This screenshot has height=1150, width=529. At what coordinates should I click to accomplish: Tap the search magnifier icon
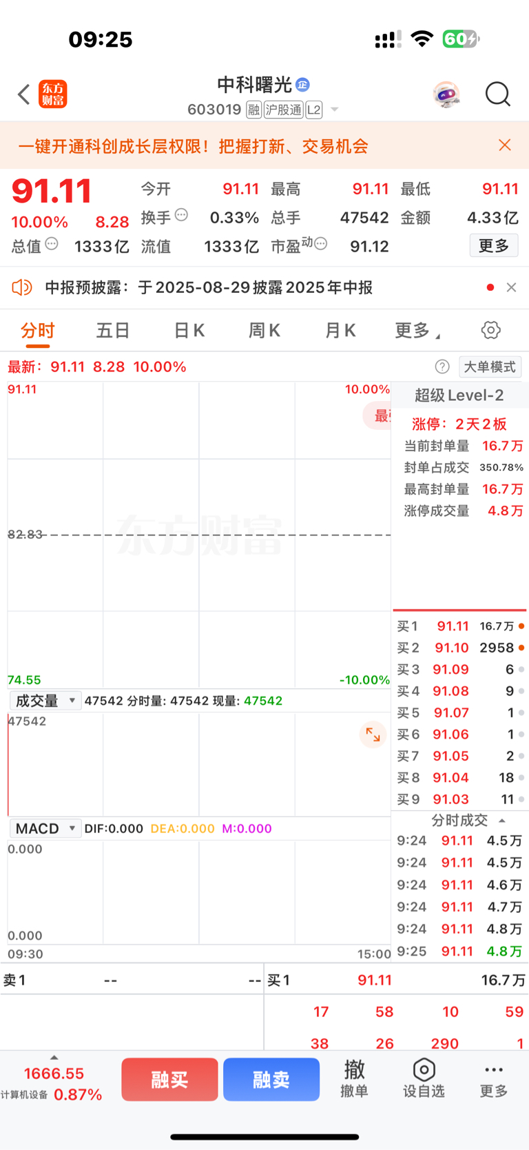[497, 94]
